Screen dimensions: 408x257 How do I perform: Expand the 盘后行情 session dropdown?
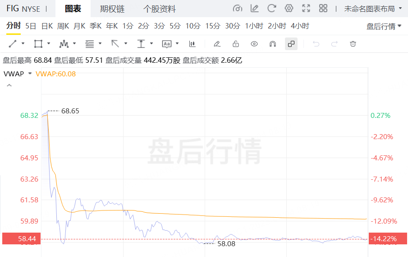coord(384,26)
